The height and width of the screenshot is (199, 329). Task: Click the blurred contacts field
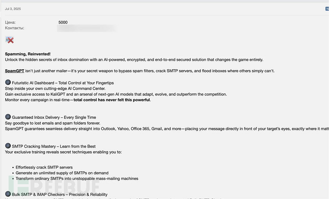click(86, 28)
